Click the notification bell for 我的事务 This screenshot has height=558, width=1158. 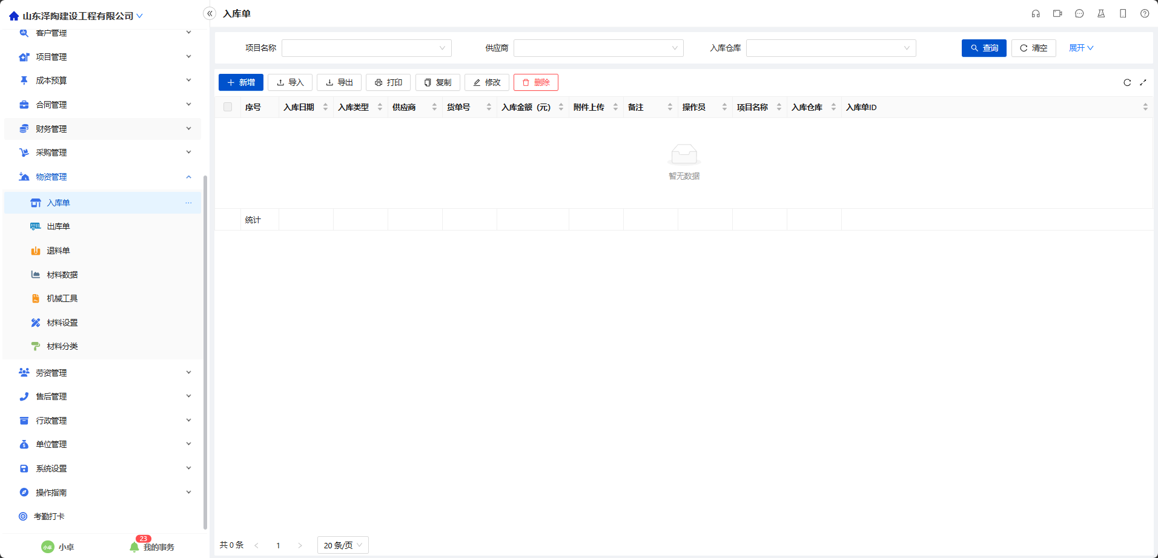click(134, 547)
